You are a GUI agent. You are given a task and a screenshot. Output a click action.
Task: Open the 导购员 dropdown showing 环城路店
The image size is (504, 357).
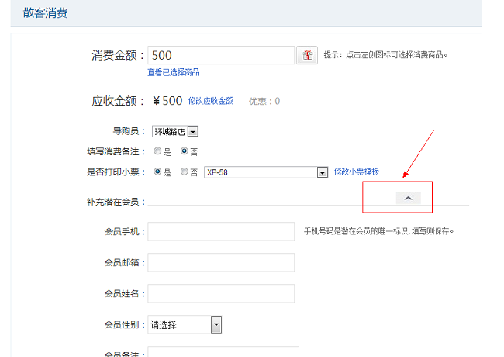[x=175, y=132]
